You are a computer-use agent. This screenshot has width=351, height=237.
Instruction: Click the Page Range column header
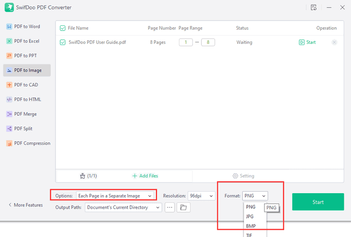click(191, 28)
